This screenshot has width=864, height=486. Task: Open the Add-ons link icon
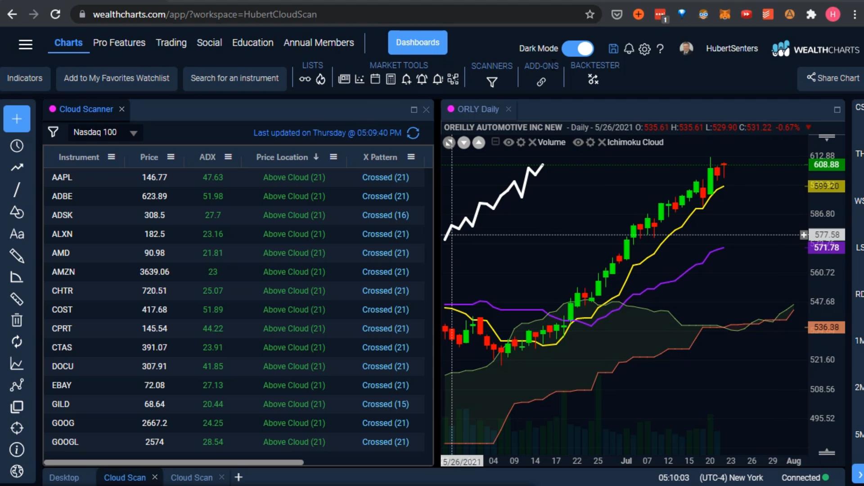pyautogui.click(x=541, y=82)
